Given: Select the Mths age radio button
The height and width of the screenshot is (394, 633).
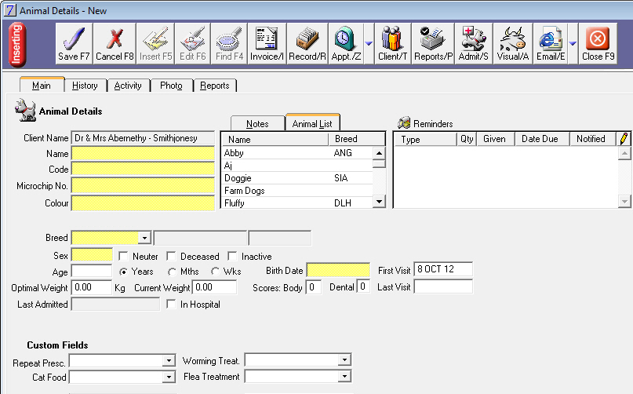Looking at the screenshot, I should point(172,272).
